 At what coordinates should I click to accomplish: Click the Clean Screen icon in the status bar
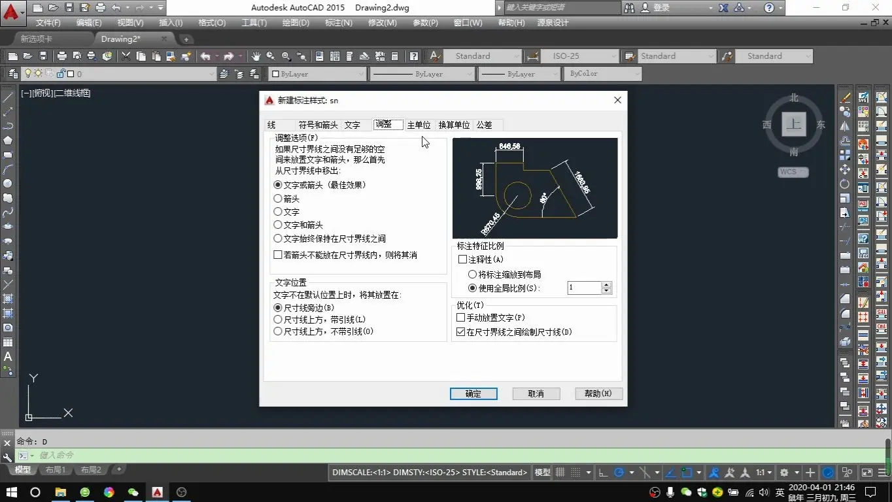[x=867, y=472]
